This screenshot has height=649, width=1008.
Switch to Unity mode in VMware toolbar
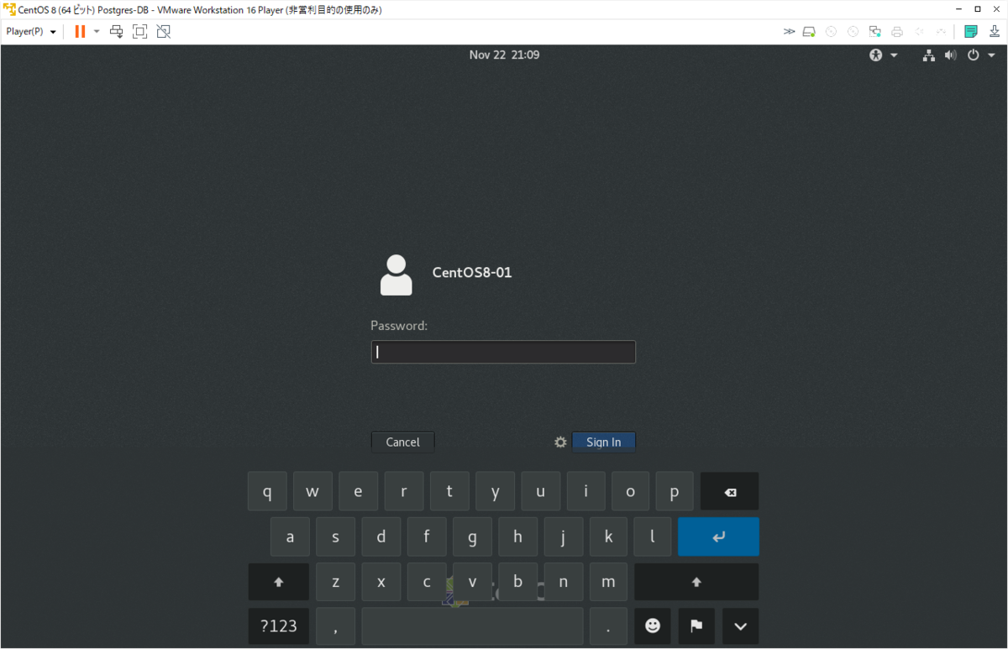164,32
